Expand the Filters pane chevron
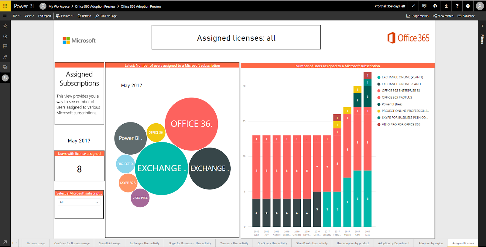The width and height of the screenshot is (486, 247). [x=482, y=26]
